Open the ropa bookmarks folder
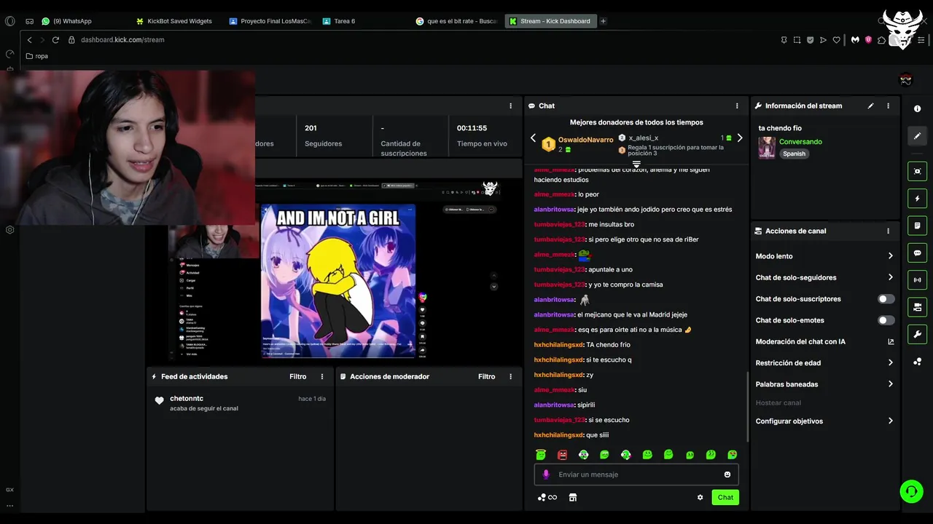This screenshot has width=933, height=524. pos(36,56)
